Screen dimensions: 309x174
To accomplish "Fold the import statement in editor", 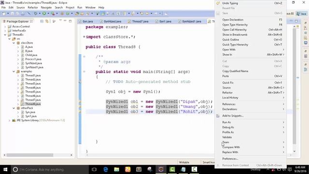I will click(x=84, y=37).
